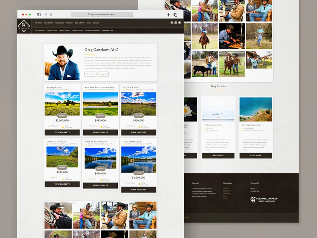The height and width of the screenshot is (238, 317).
Task: Select Recreation & Wildlife in the sub-navigation
Action: (92, 30)
